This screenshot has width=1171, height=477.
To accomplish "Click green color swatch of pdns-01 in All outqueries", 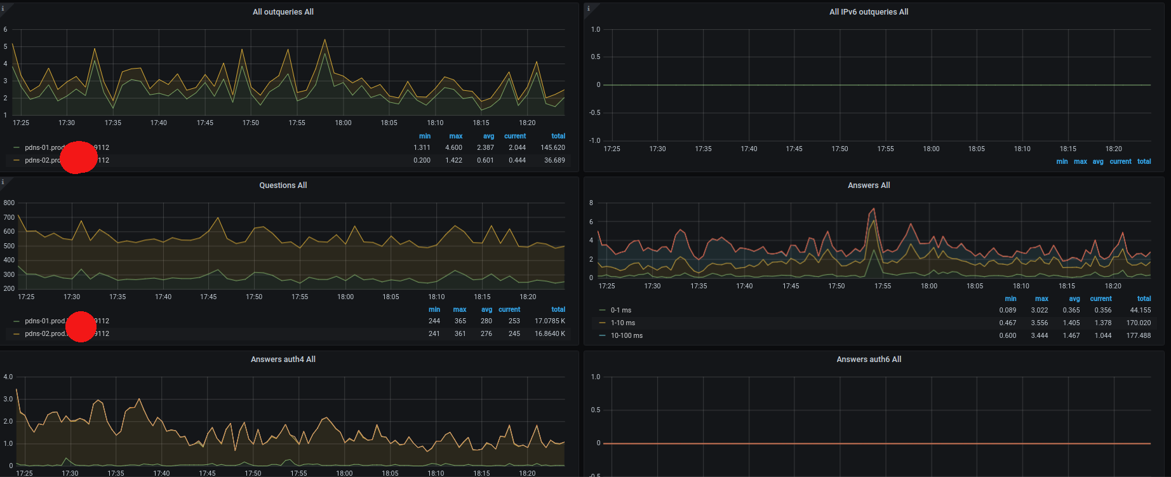I will coord(17,147).
